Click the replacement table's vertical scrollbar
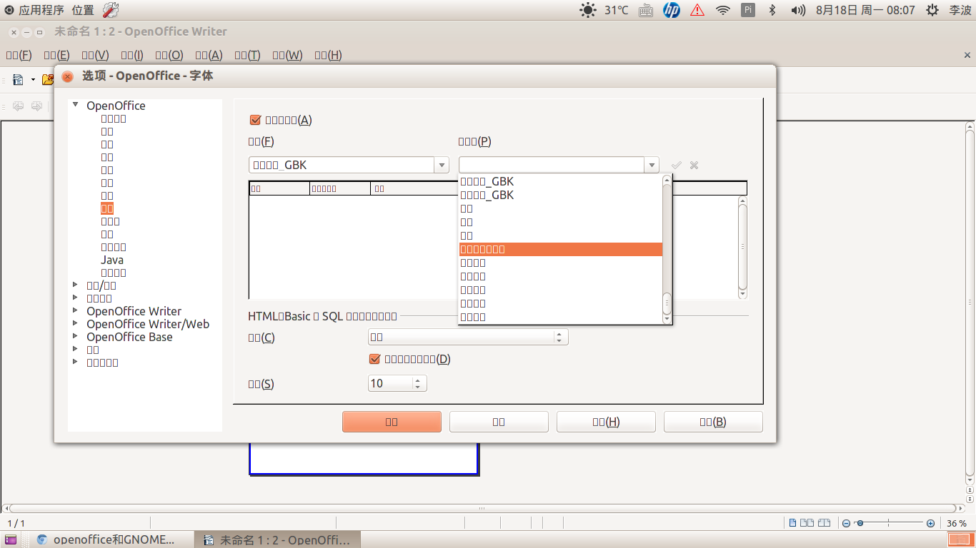This screenshot has height=548, width=976. (742, 247)
